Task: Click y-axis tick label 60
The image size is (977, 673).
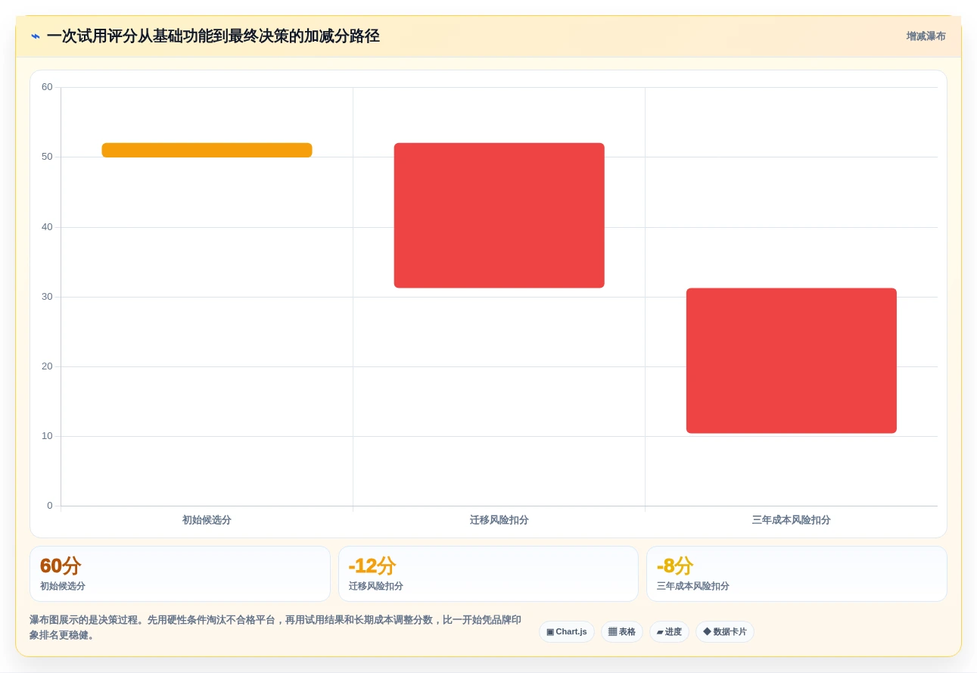Action: click(47, 87)
